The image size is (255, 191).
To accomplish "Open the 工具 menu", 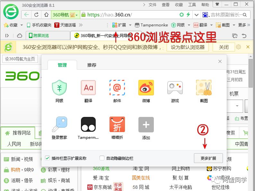I will click(192, 5).
